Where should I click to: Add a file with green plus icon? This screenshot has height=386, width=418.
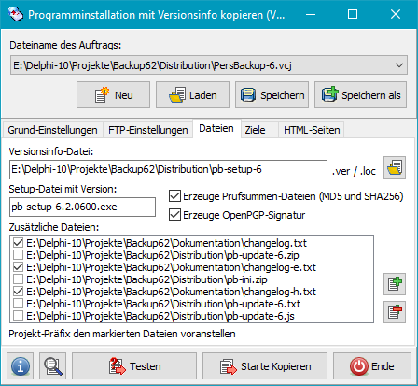tap(395, 284)
